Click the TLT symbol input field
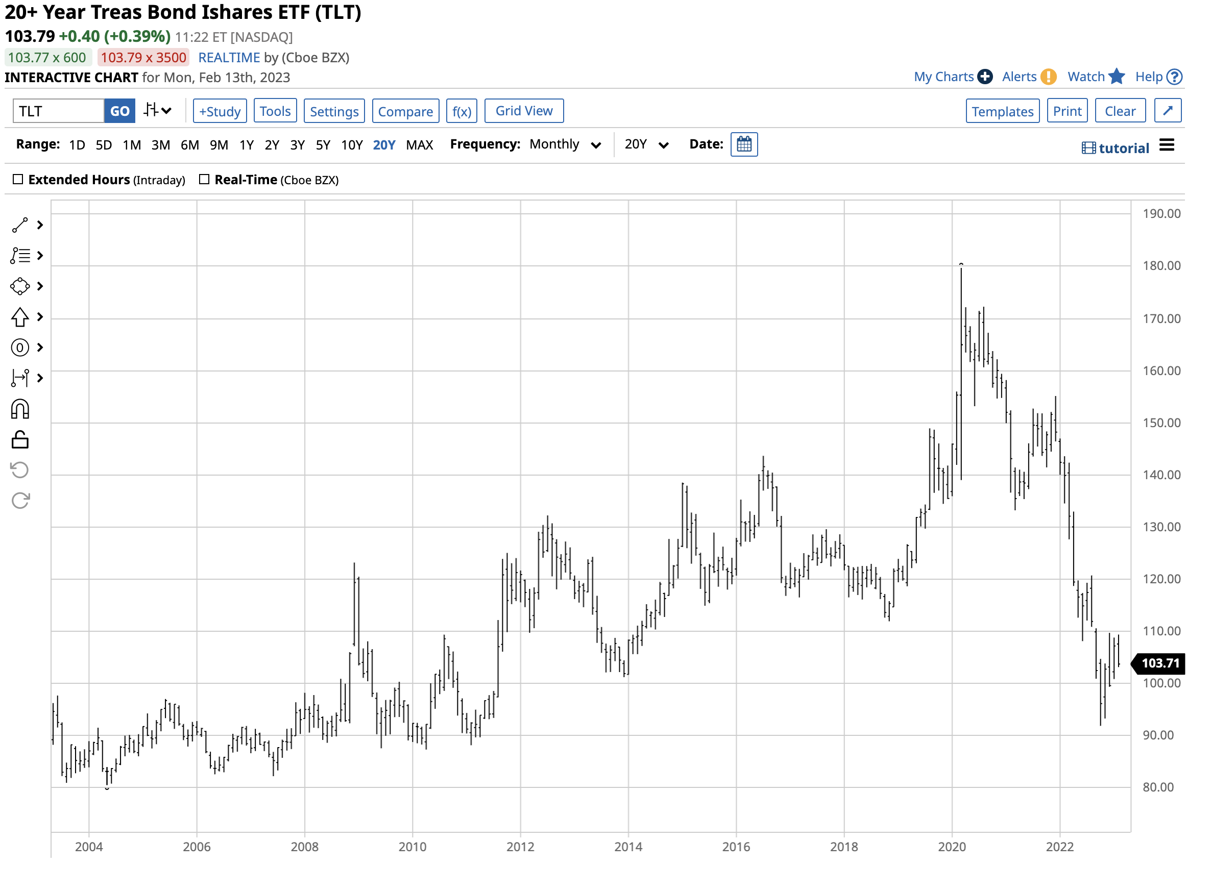The image size is (1211, 891). click(58, 111)
